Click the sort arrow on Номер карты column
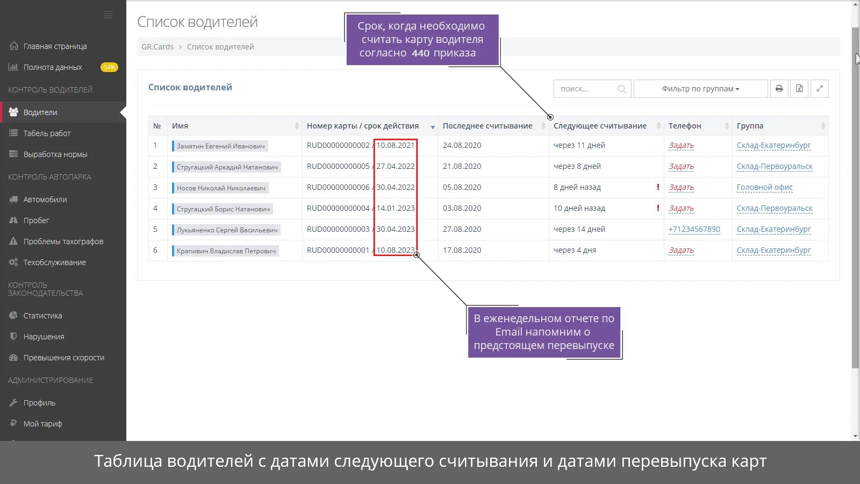The image size is (860, 484). tap(433, 127)
